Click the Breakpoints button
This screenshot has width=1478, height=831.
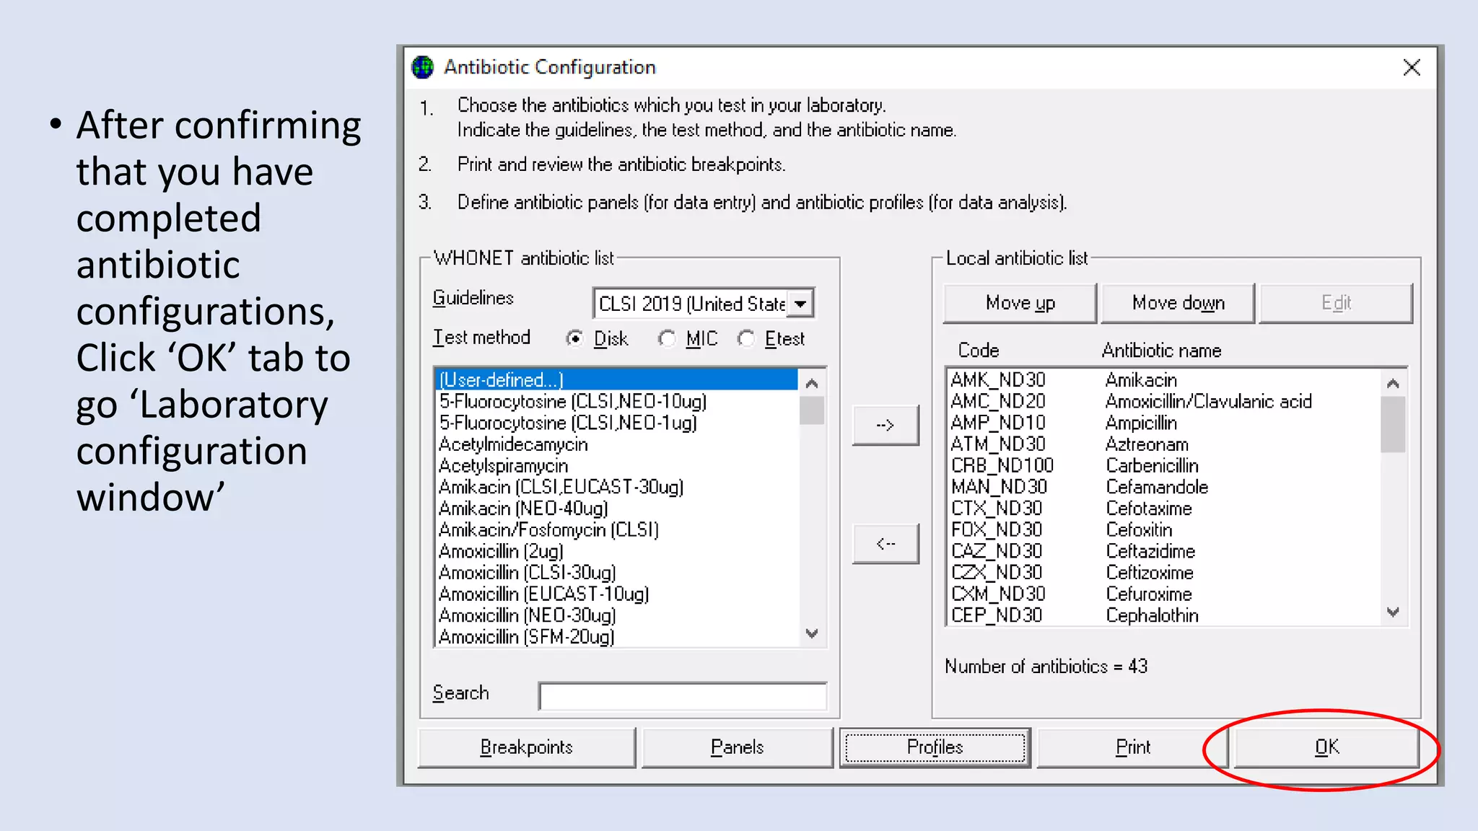(526, 747)
